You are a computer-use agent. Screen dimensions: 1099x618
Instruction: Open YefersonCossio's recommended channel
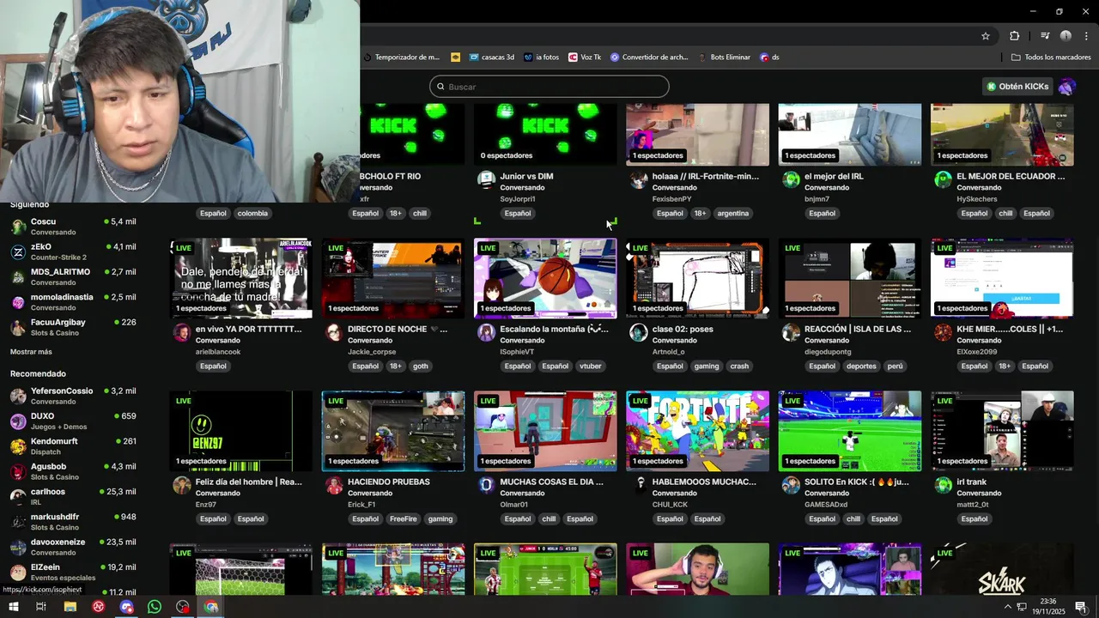coord(73,396)
